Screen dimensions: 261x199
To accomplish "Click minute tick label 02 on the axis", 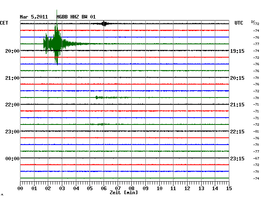I will [x=48, y=188].
